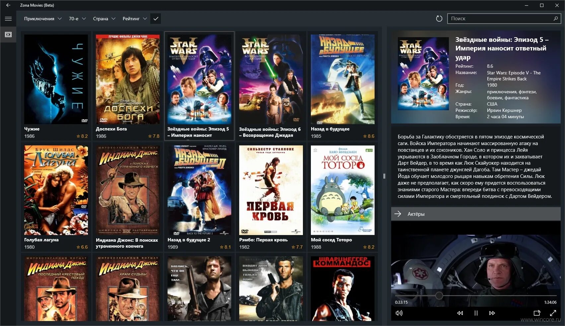This screenshot has width=565, height=326.
Task: Apply filters with the checkmark button
Action: click(x=156, y=19)
